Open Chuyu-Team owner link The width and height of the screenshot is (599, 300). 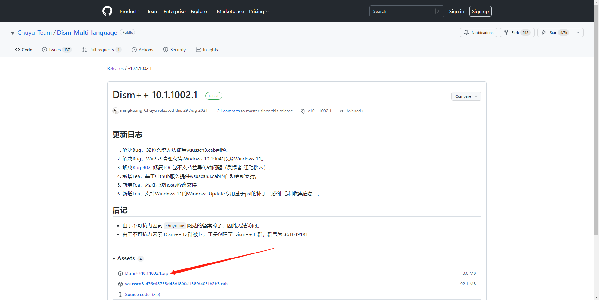pos(35,32)
